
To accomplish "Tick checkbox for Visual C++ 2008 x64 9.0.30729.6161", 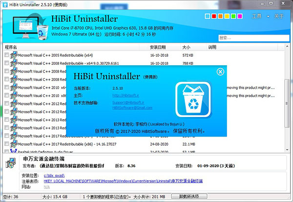I will [6, 63].
